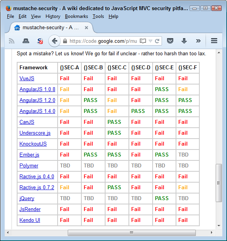Click the address bar URL field
This screenshot has width=227, height=241.
(103, 41)
